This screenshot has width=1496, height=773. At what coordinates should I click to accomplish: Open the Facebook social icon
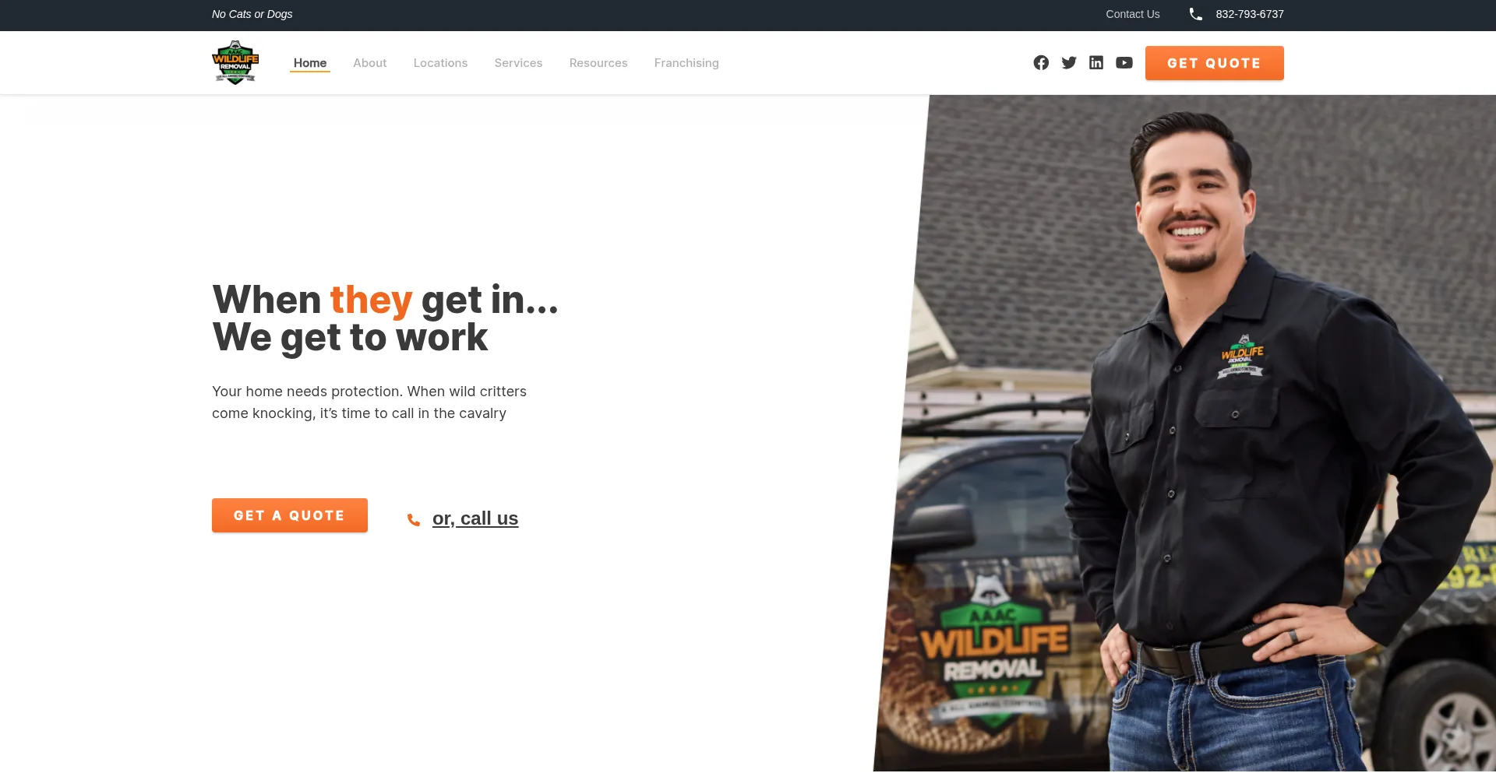coord(1041,63)
